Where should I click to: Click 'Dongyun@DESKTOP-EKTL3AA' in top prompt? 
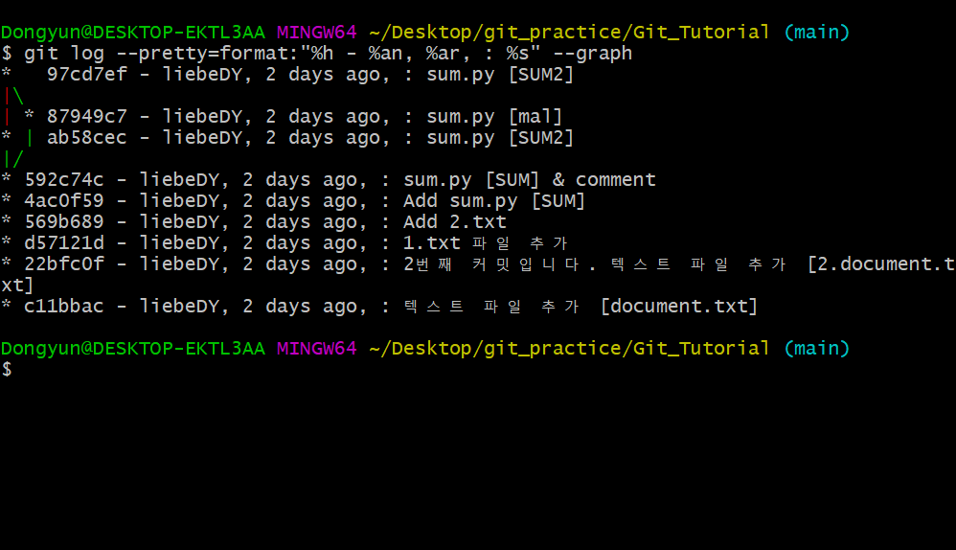click(x=133, y=33)
